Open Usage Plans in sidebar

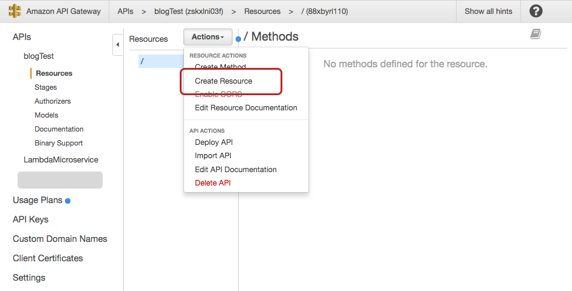[x=38, y=200]
